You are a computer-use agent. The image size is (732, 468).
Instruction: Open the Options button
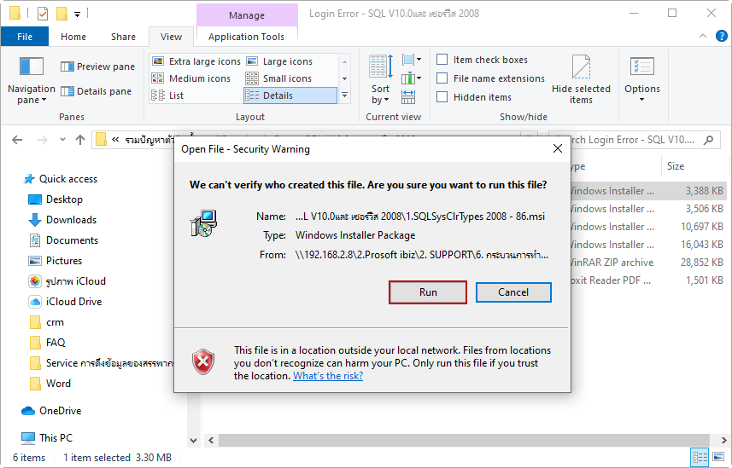coord(642,80)
